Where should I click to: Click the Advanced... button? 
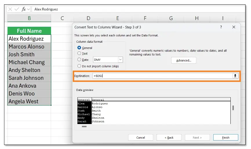(x=183, y=60)
